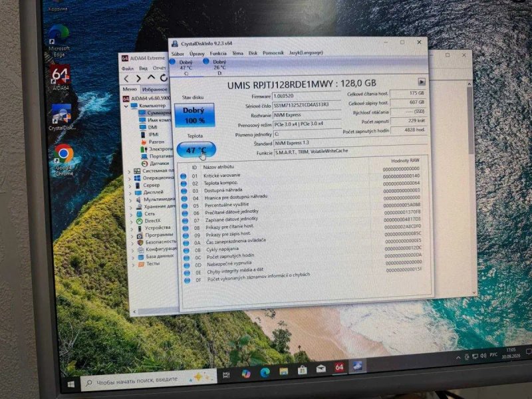Open the AIDA64 desktop shortcut
This screenshot has height=399, width=532.
tap(61, 78)
